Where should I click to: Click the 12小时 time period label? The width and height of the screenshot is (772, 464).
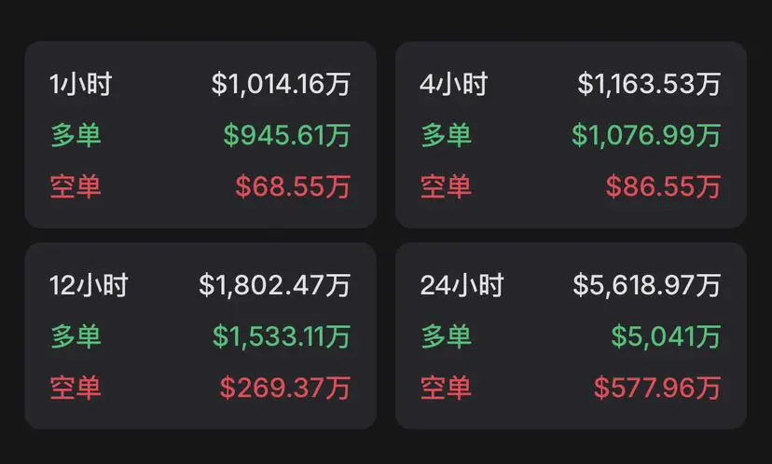[90, 285]
